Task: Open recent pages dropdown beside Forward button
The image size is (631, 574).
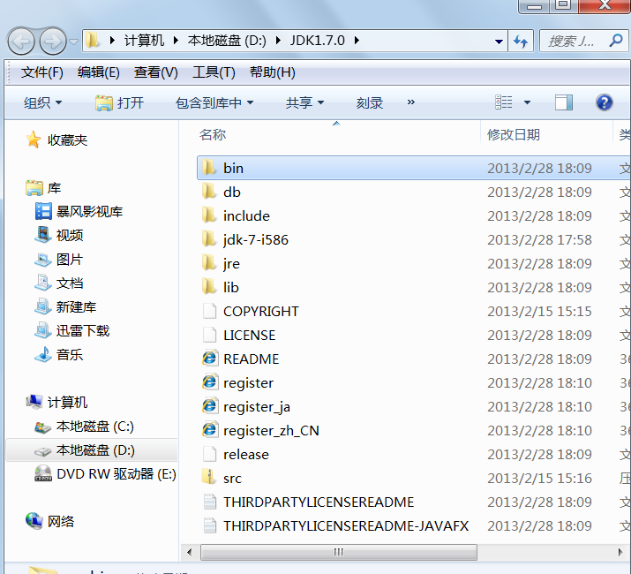Action: coord(73,42)
